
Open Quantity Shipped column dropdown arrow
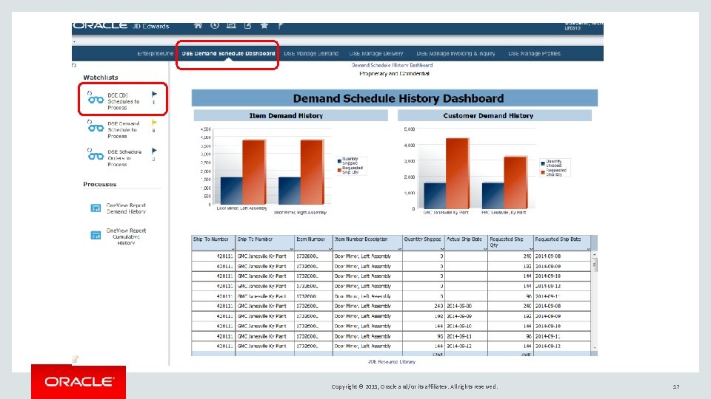pos(441,248)
